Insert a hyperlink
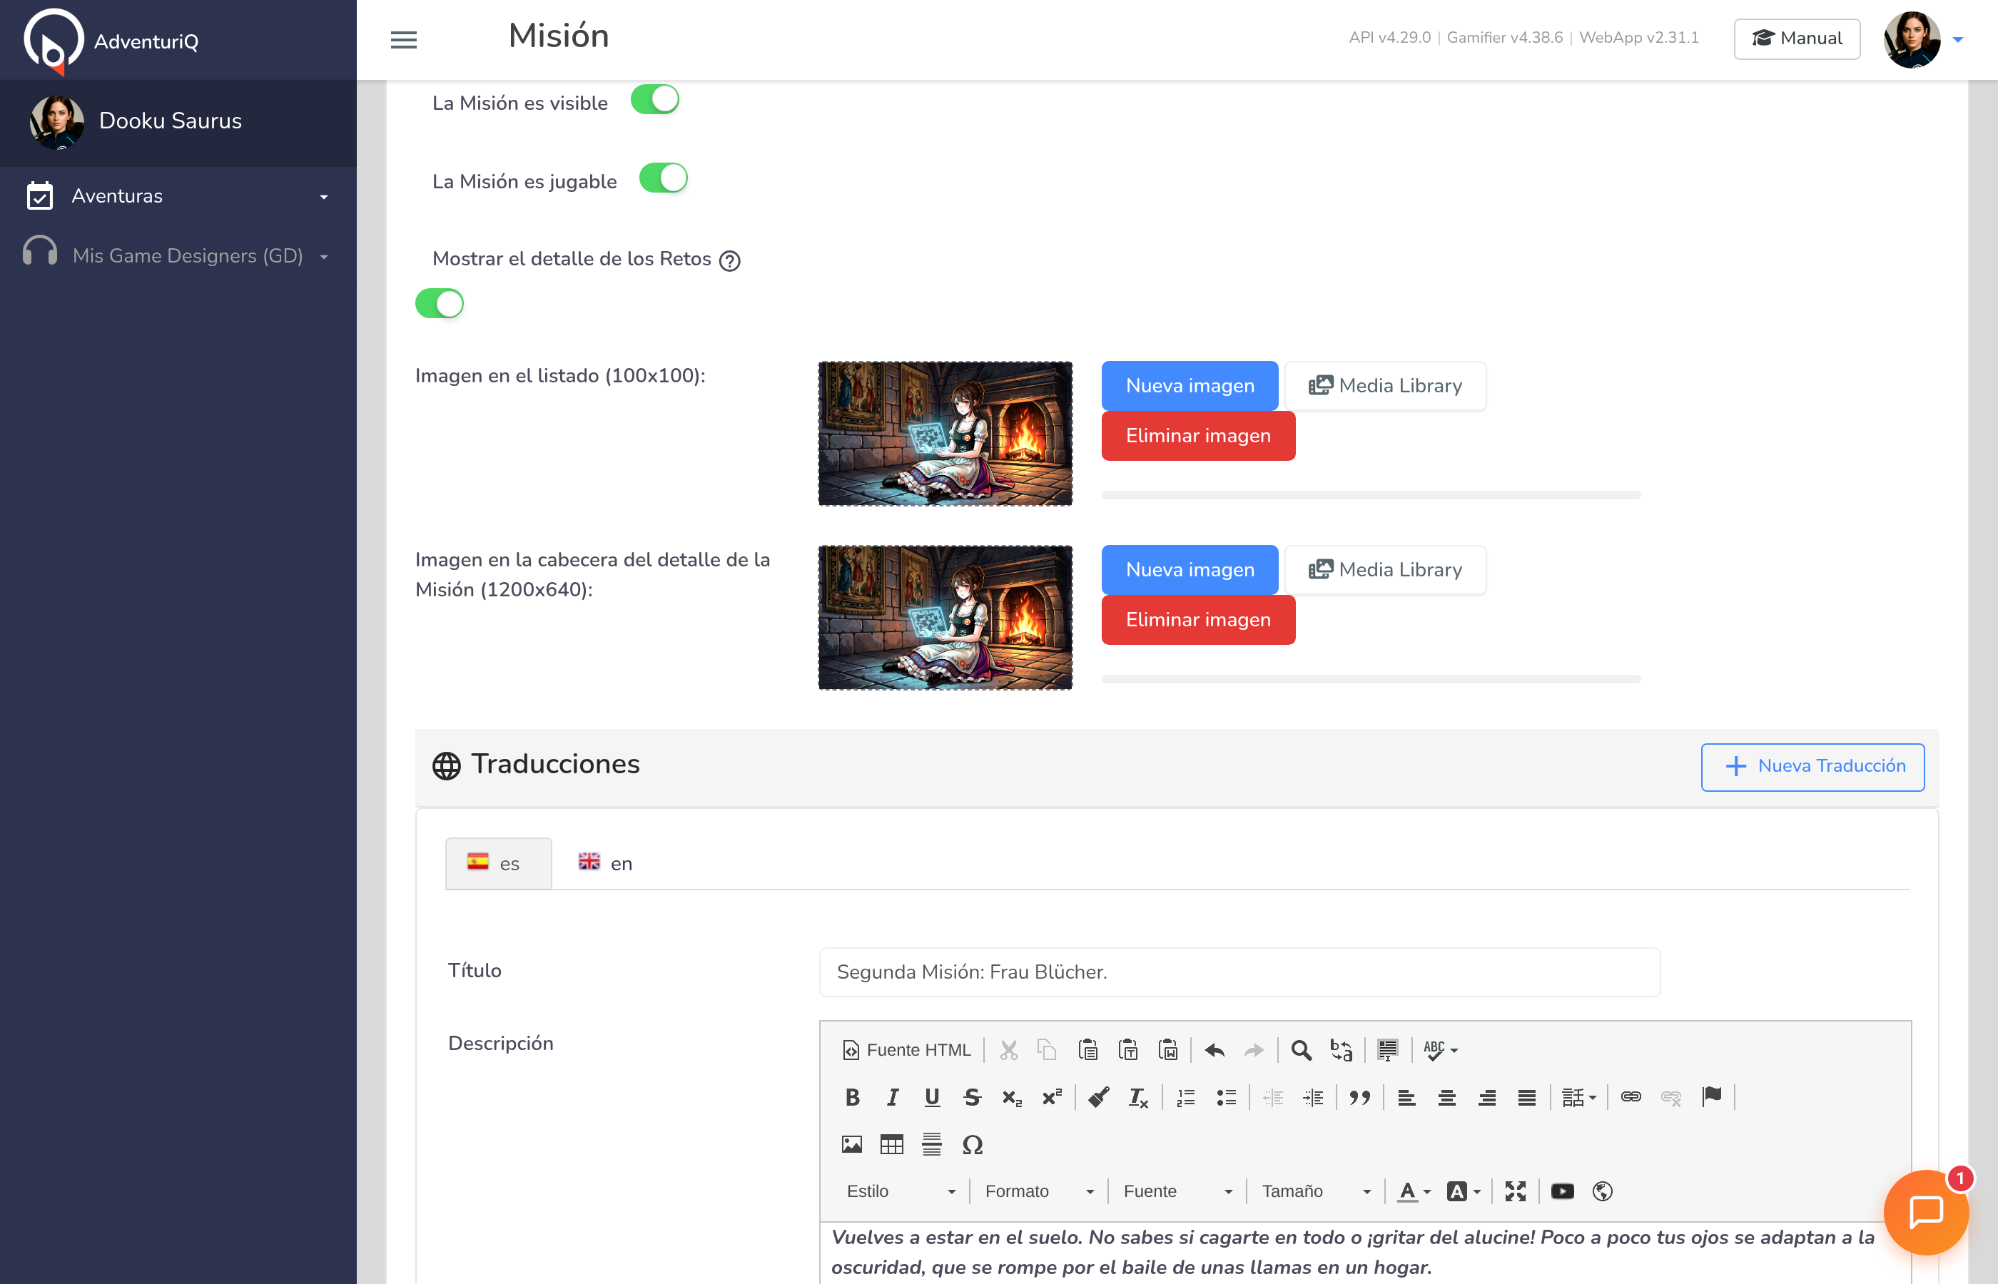 [1631, 1097]
